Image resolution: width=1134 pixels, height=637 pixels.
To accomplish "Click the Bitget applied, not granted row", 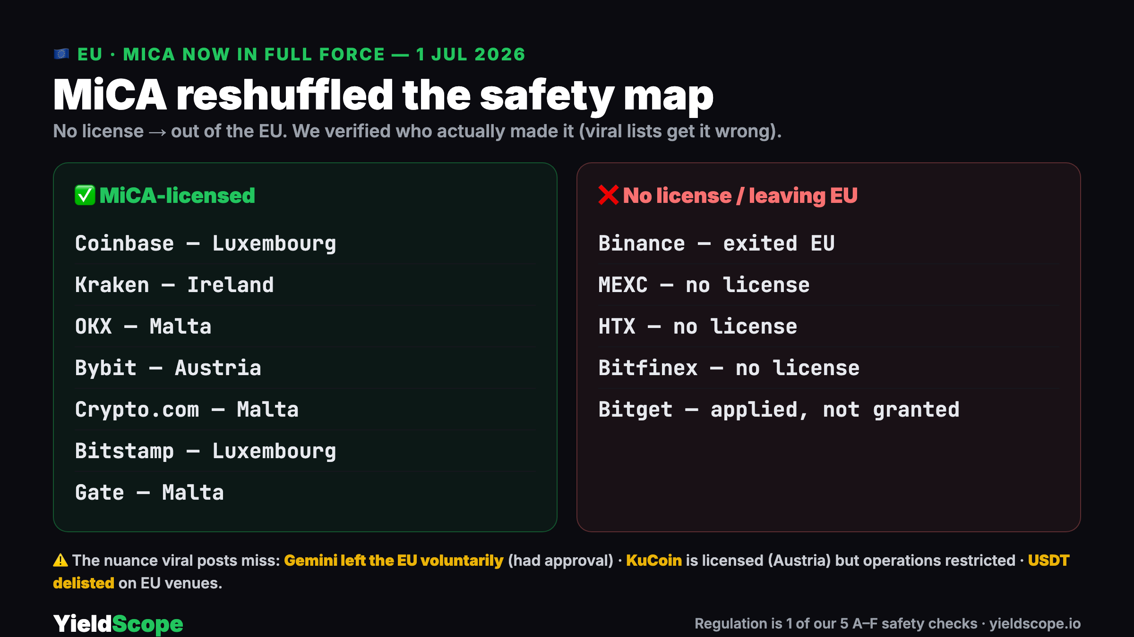I will [829, 410].
